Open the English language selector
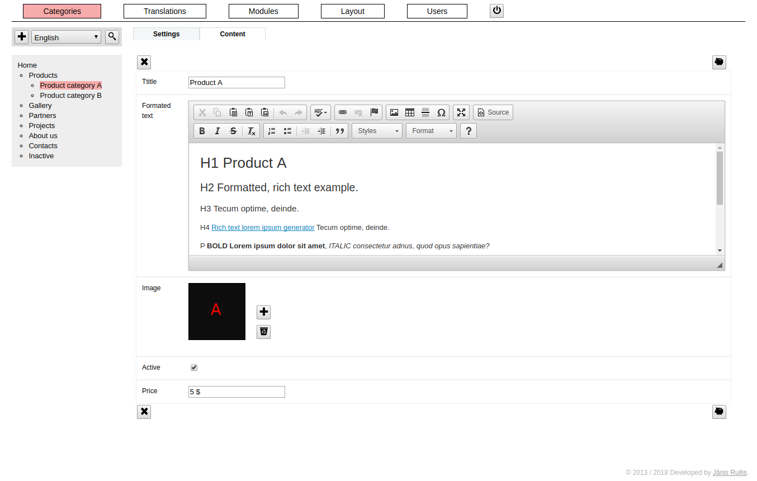The image size is (757, 481). click(67, 37)
